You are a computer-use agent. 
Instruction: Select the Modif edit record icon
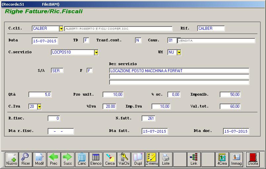pyautogui.click(x=39, y=159)
